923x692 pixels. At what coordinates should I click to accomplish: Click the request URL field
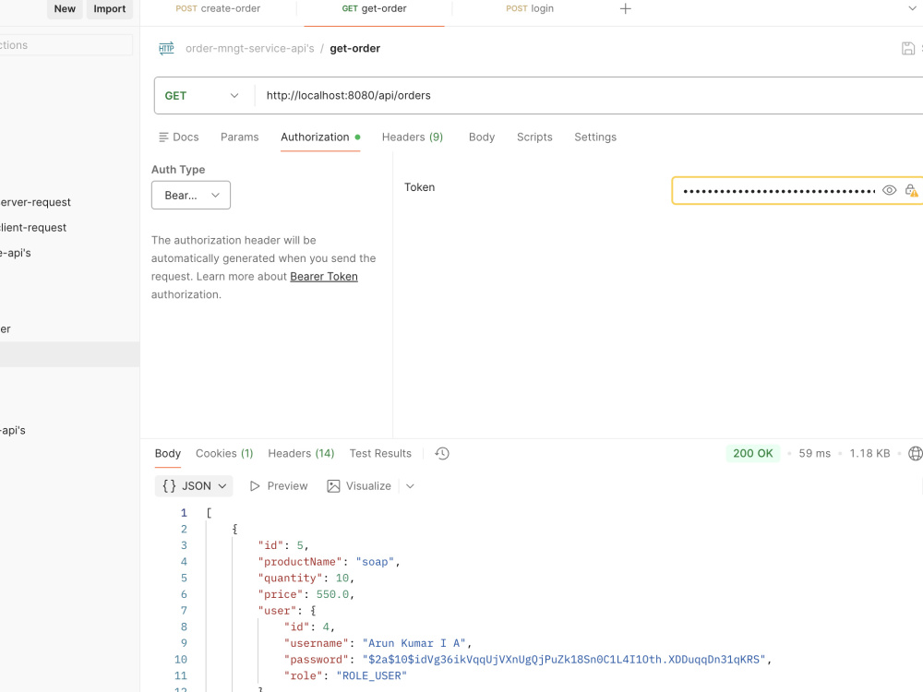pyautogui.click(x=589, y=95)
